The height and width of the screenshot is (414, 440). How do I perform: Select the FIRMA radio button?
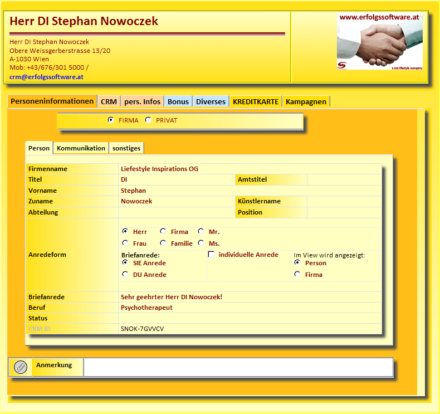pos(111,120)
